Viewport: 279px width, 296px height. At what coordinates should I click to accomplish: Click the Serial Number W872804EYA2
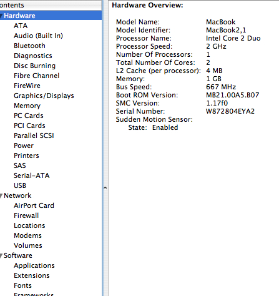pos(230,111)
